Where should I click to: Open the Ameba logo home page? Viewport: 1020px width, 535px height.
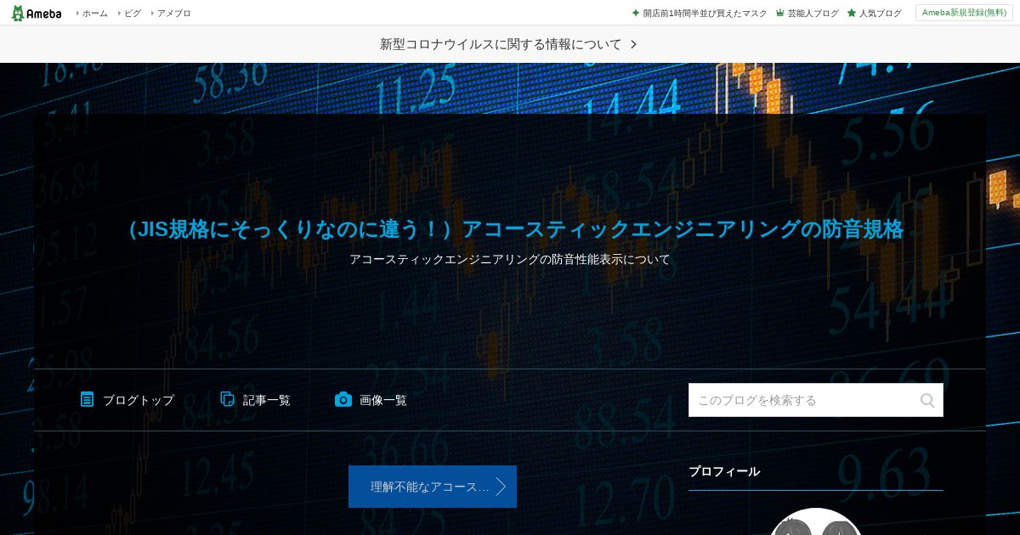pyautogui.click(x=37, y=13)
